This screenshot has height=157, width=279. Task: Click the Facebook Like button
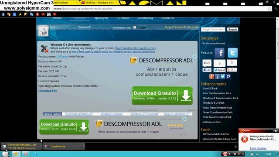[x=207, y=70]
